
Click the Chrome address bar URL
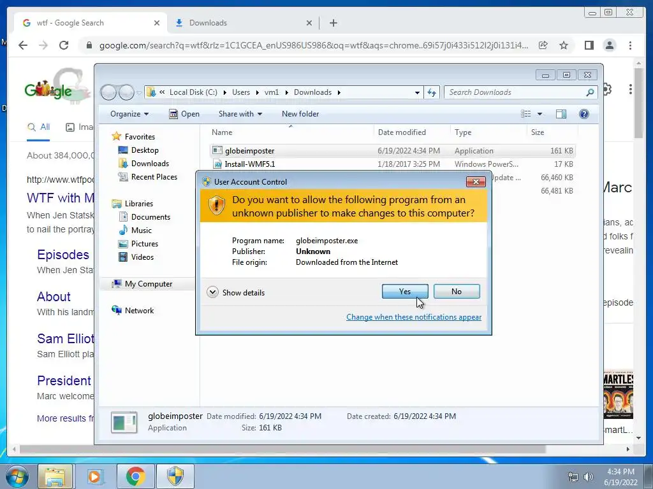[313, 45]
